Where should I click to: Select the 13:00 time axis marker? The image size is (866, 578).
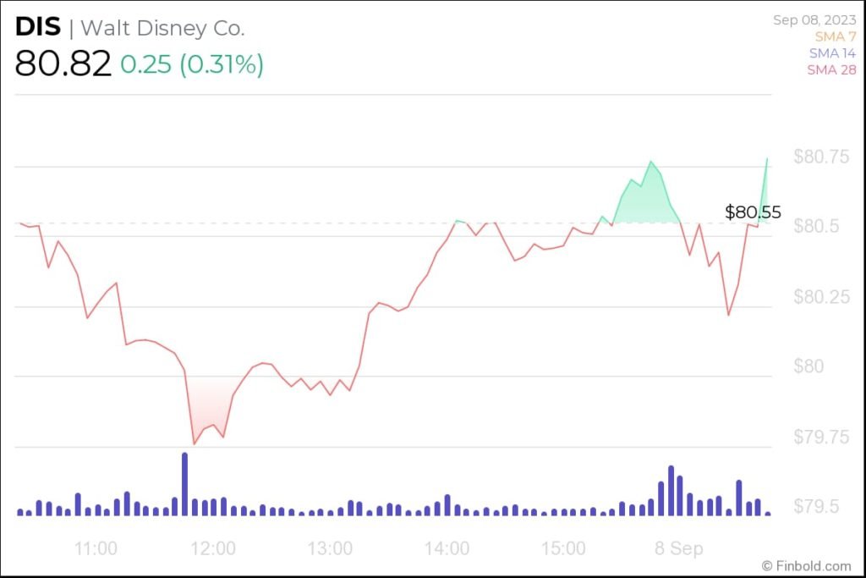coord(330,548)
